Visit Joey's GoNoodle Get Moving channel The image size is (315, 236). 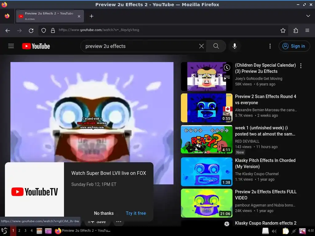click(x=258, y=79)
